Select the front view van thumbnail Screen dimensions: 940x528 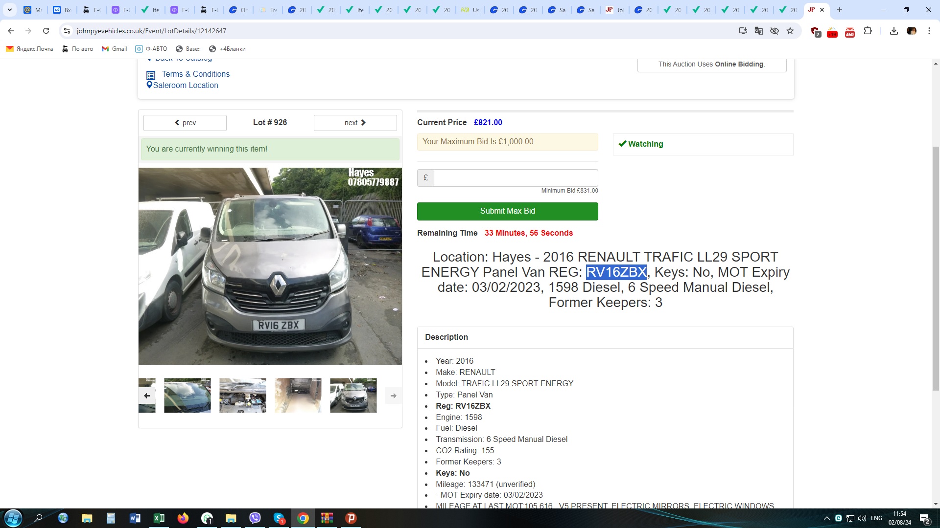click(353, 396)
